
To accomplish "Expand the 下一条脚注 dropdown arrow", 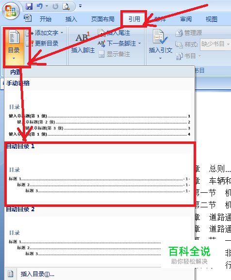I will (140, 44).
